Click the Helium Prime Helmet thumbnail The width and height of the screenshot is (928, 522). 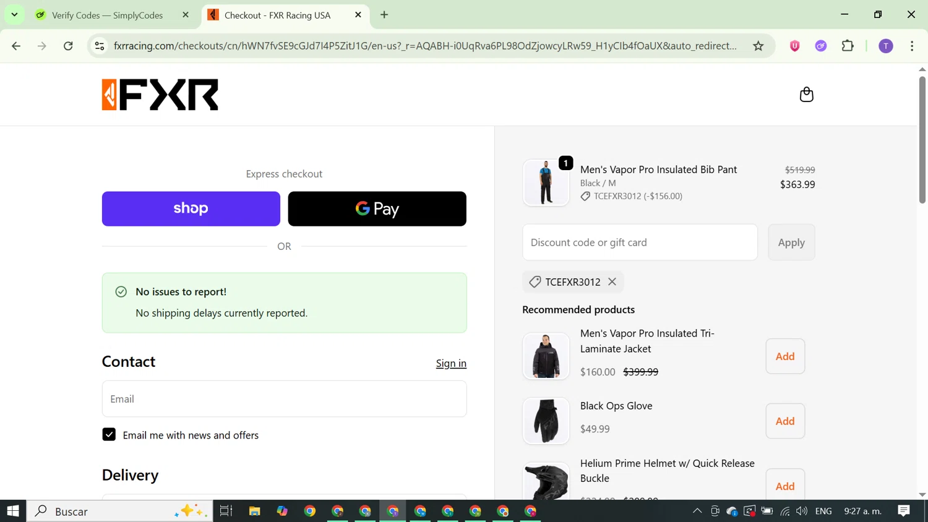[546, 481]
